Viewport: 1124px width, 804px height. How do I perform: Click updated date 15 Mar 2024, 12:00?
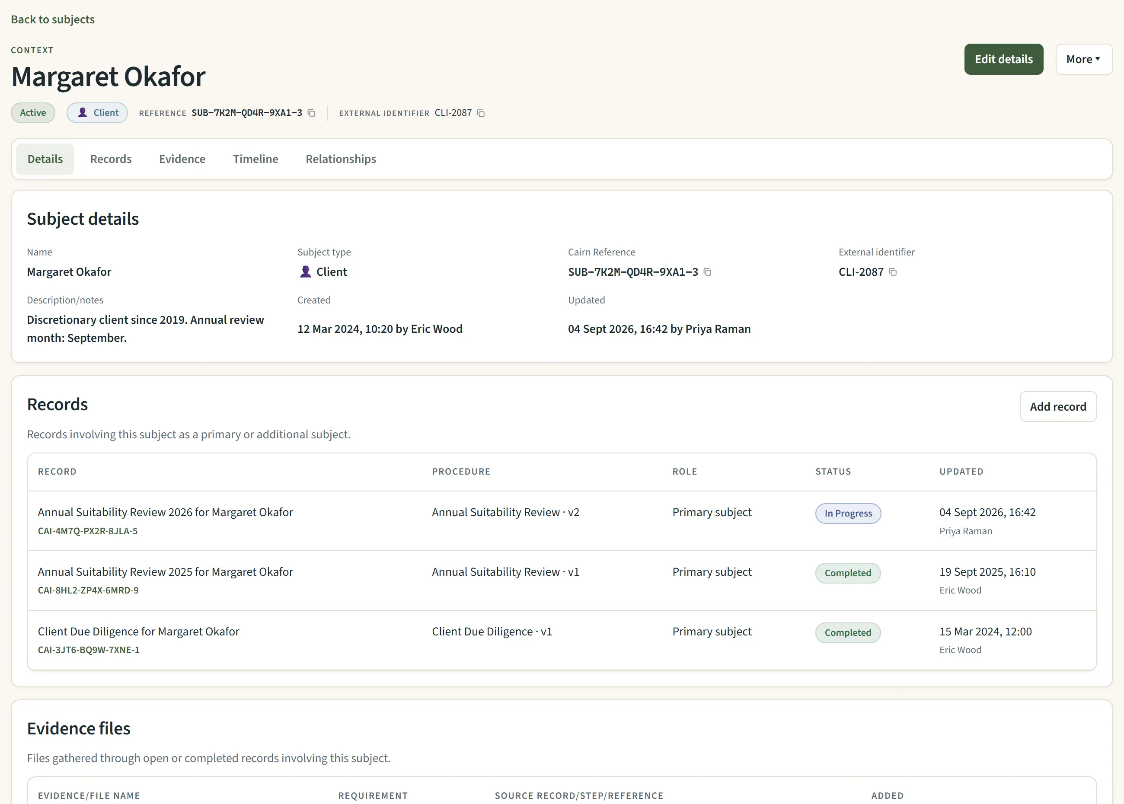coord(985,631)
